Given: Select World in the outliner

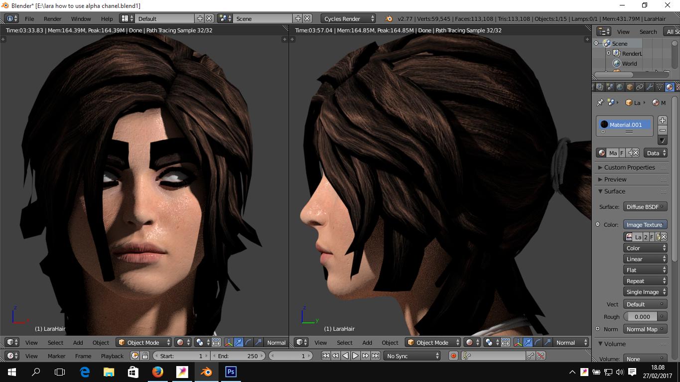Looking at the screenshot, I should (629, 63).
